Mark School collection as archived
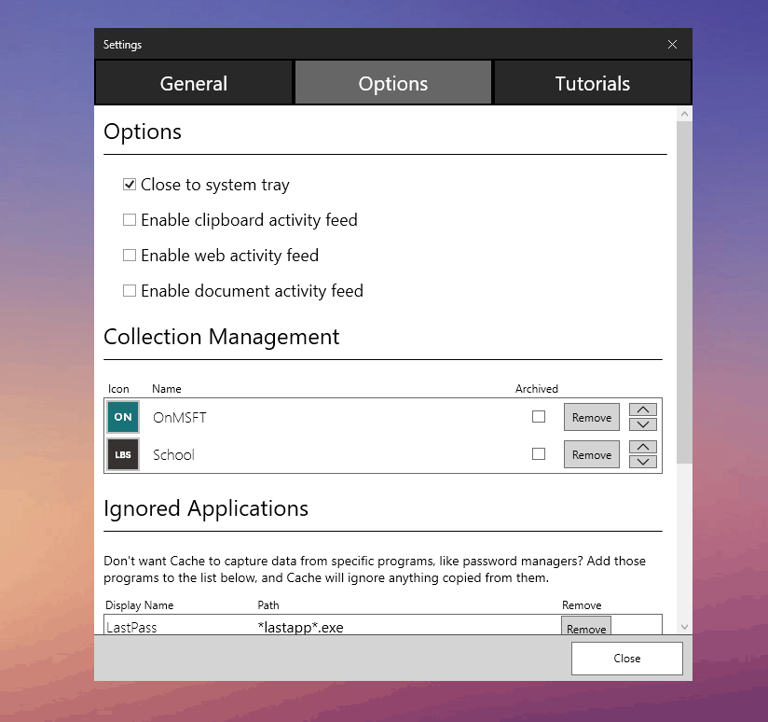This screenshot has height=722, width=768. [x=539, y=454]
